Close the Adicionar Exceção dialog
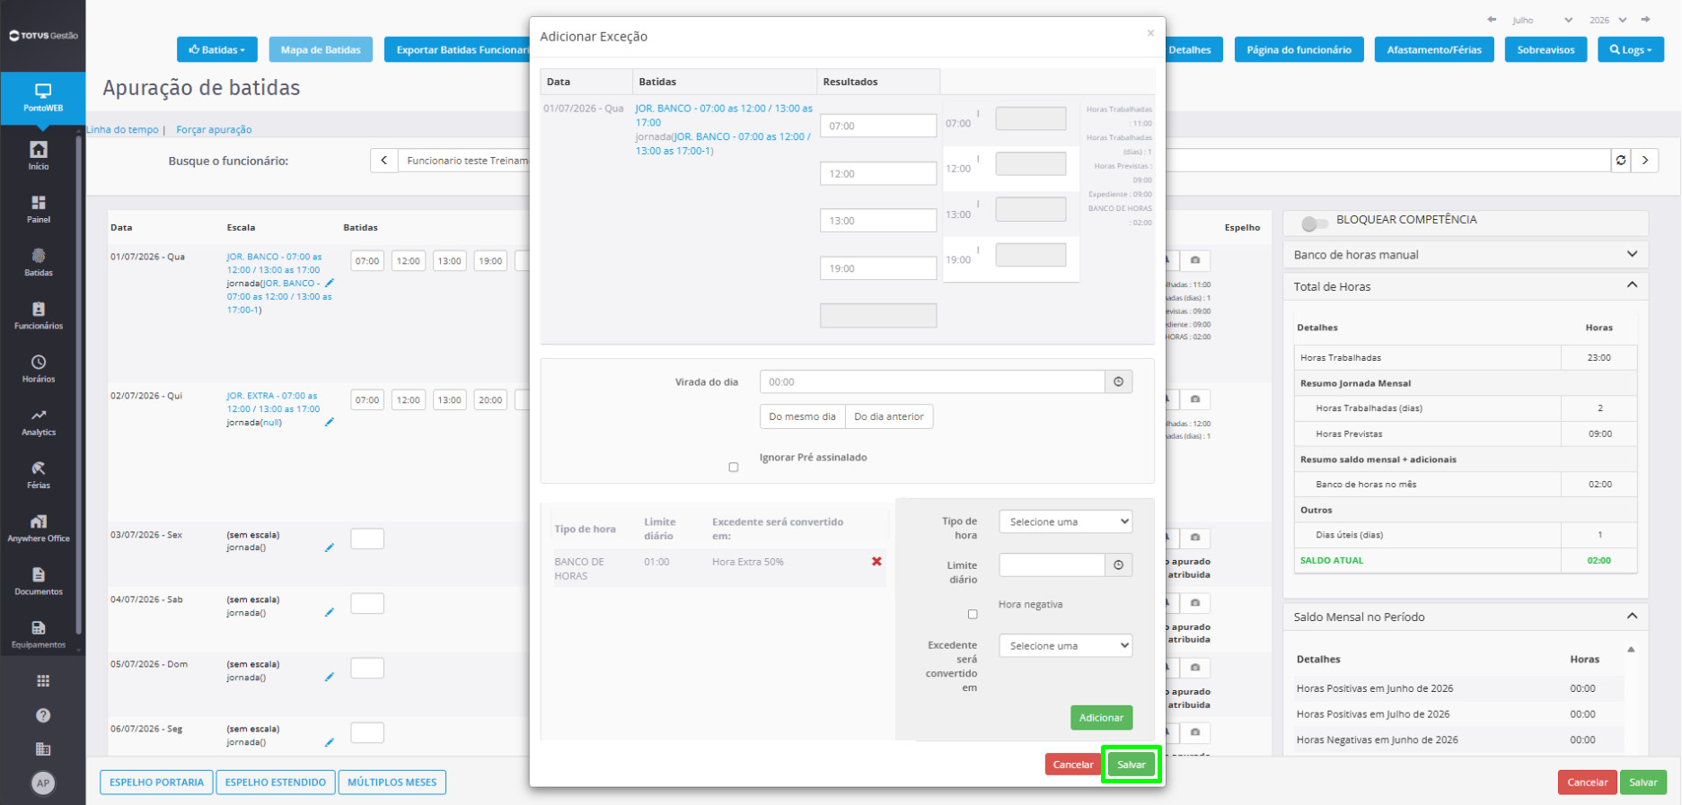Screen dimensions: 1682x805 pyautogui.click(x=1150, y=33)
